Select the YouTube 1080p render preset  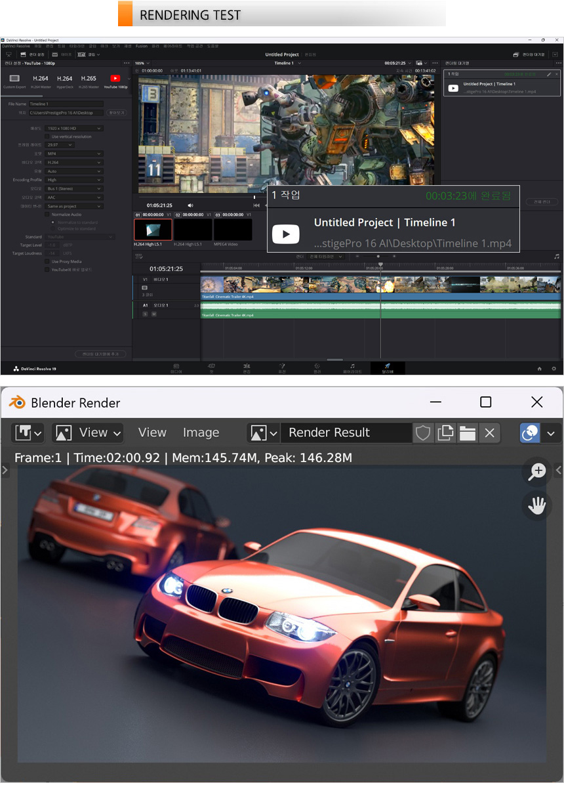click(115, 79)
